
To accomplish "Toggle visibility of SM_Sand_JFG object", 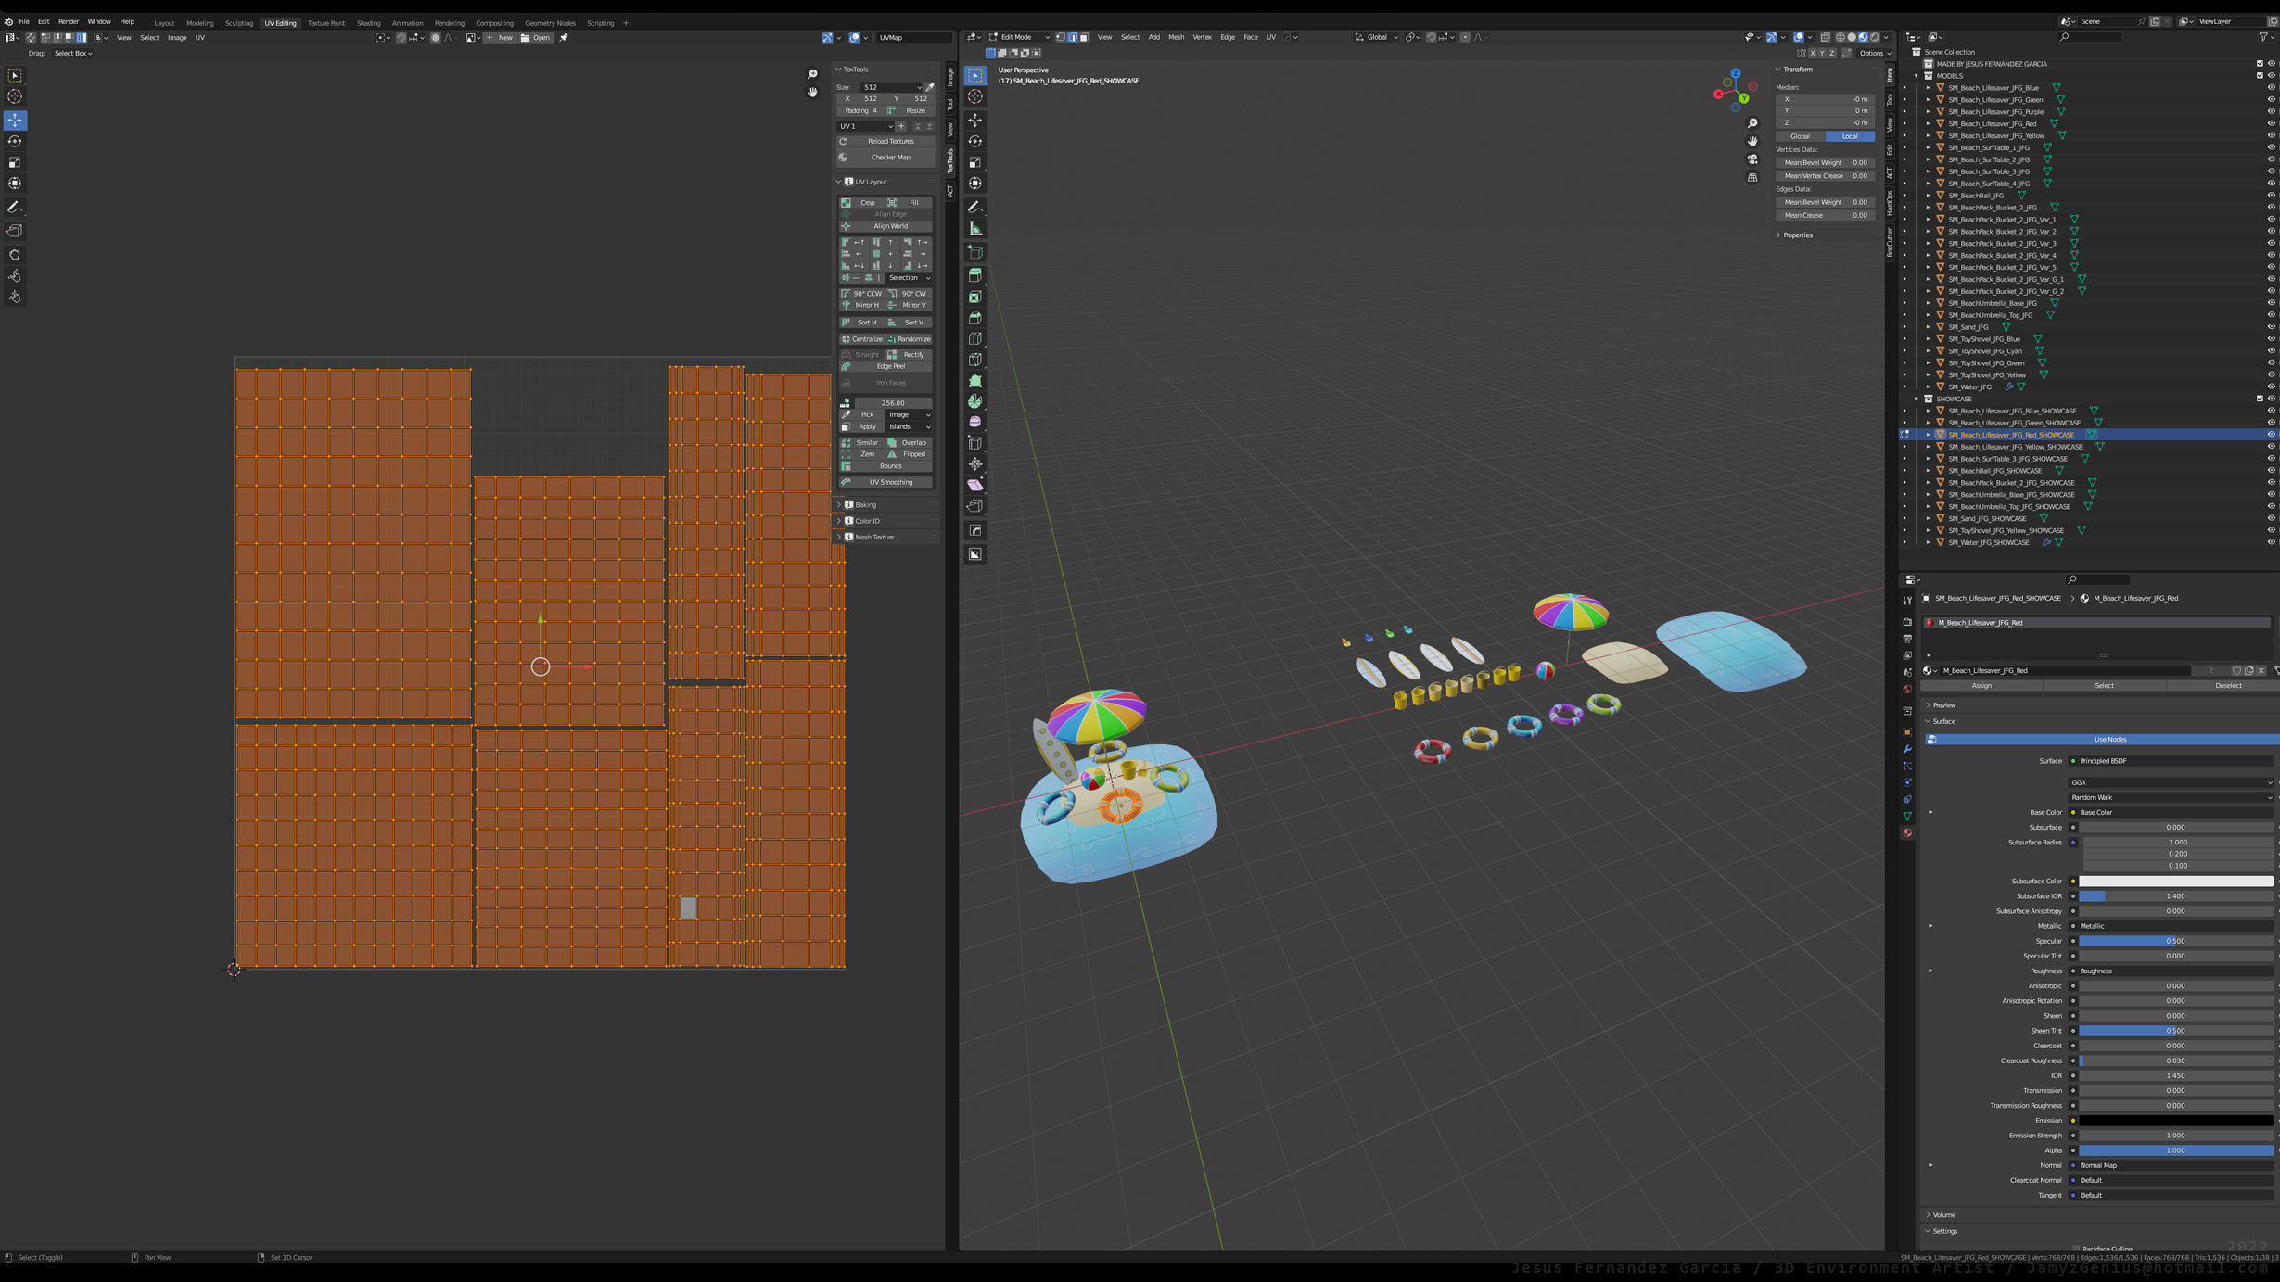I will 2271,327.
